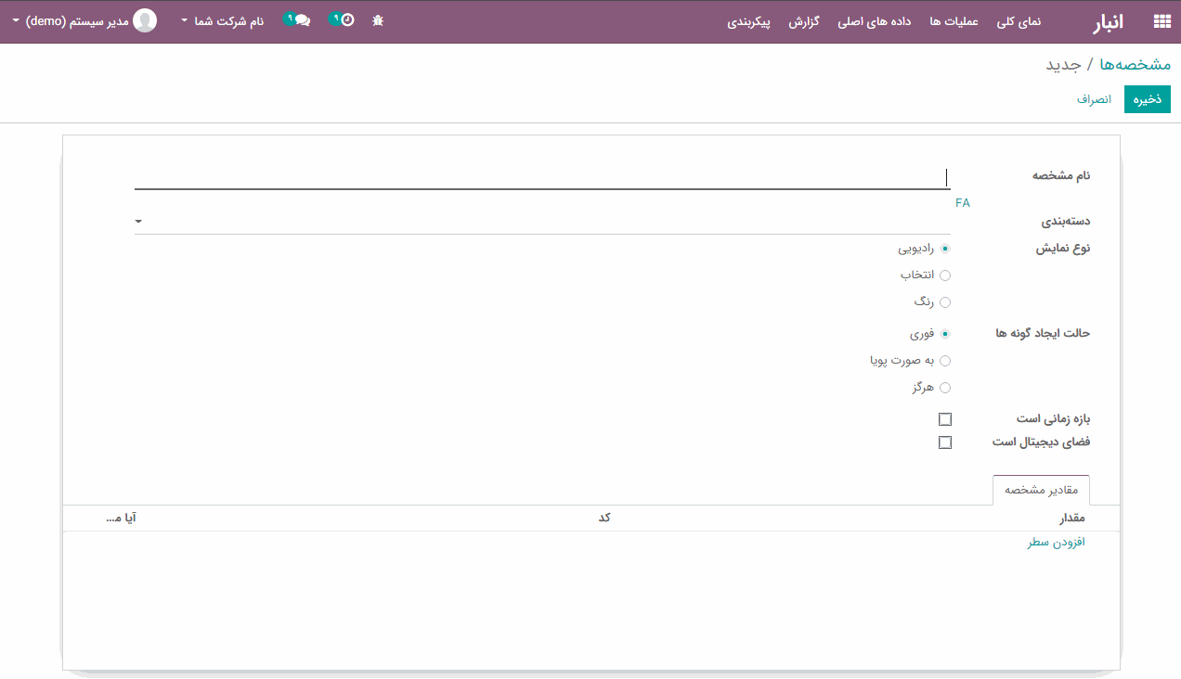Image resolution: width=1181 pixels, height=679 pixels.
Task: Click the ذخیره save button
Action: point(1148,99)
